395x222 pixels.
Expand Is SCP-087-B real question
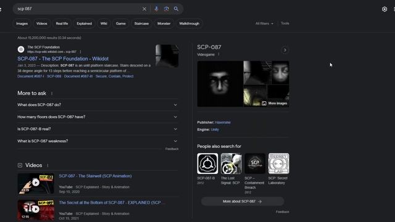coord(98,129)
